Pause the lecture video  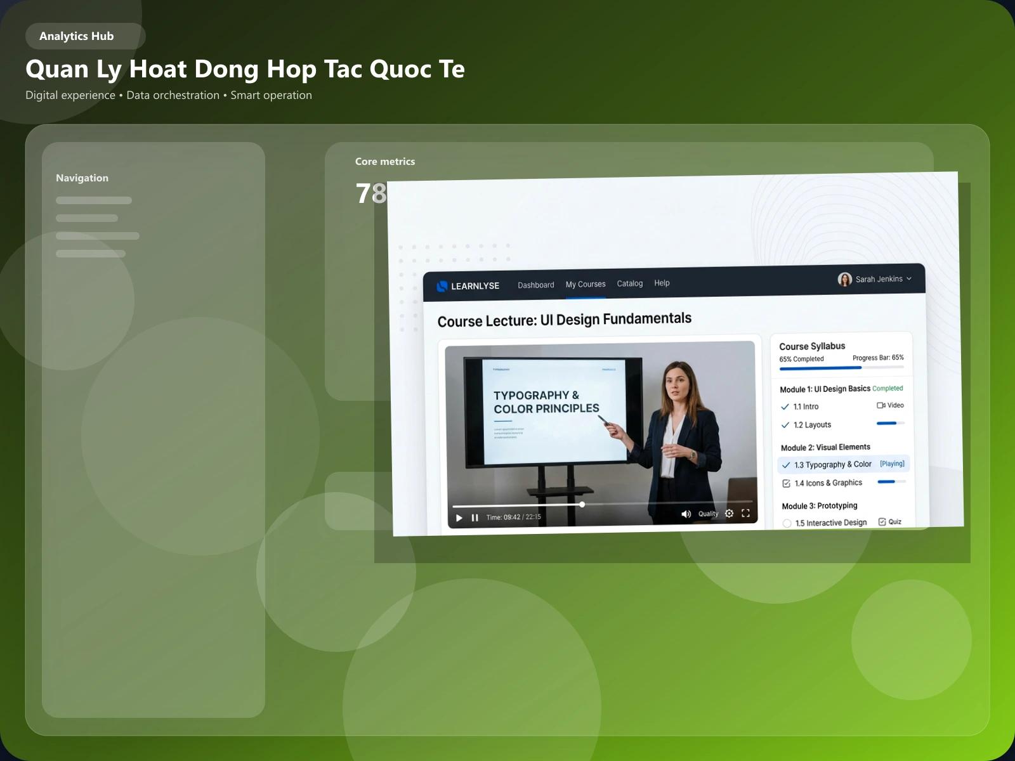pos(475,517)
